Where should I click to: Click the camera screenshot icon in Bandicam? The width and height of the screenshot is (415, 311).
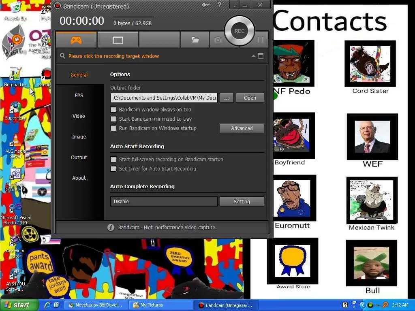(218, 40)
